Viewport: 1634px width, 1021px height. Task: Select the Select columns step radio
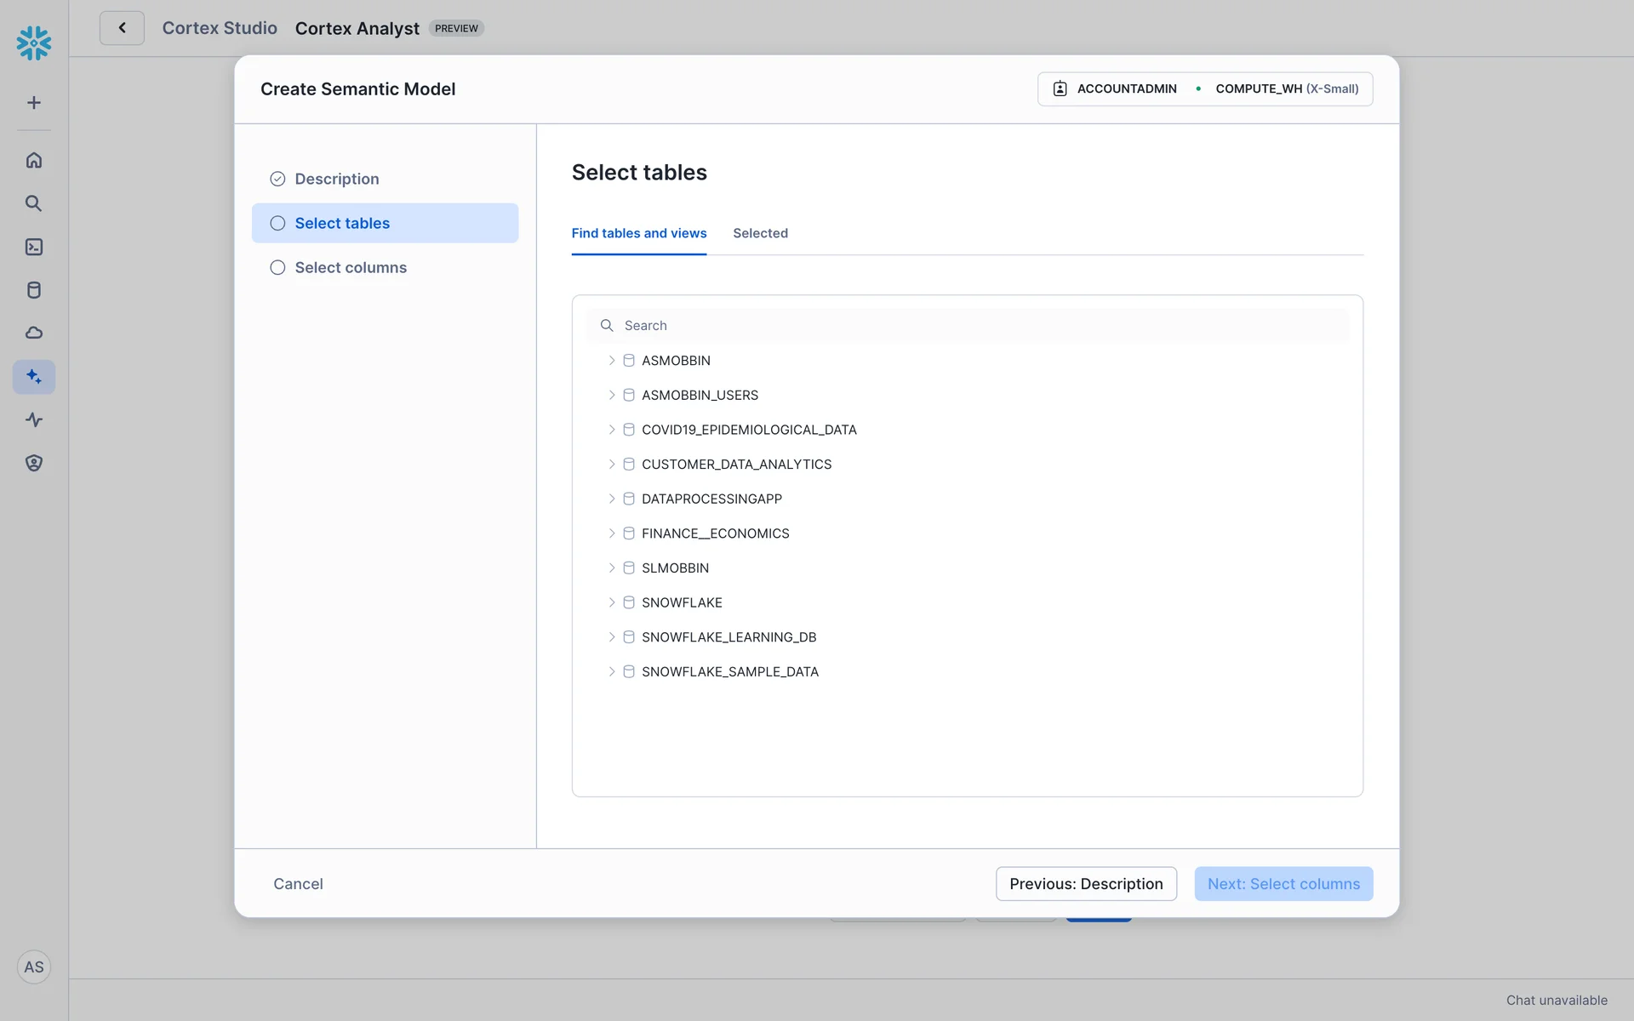(277, 267)
